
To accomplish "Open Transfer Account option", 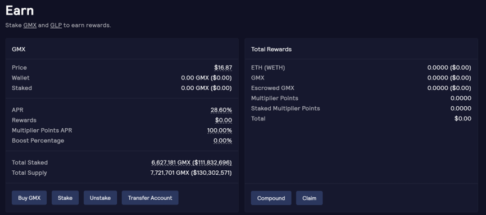I will coord(150,198).
